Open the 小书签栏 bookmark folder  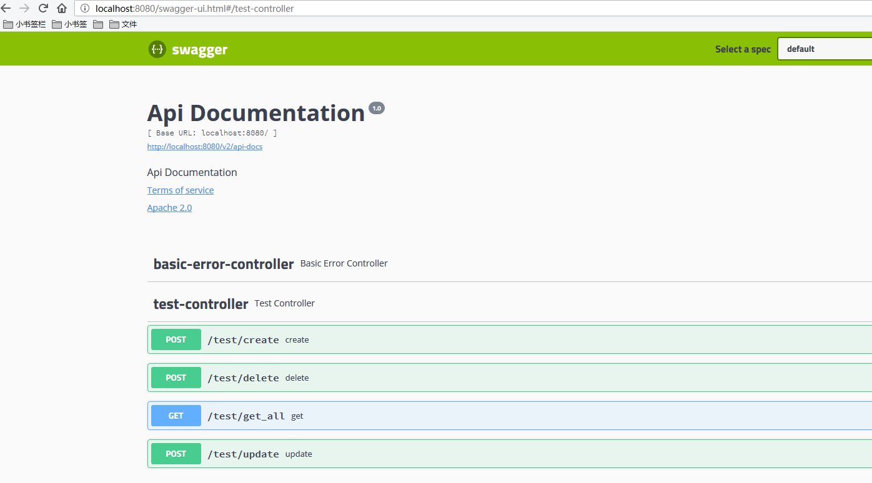coord(25,24)
